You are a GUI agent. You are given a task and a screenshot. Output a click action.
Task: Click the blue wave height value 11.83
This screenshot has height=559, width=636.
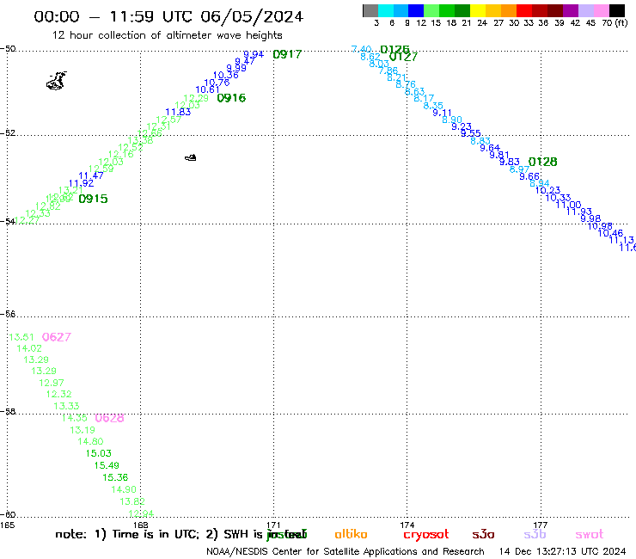pyautogui.click(x=178, y=112)
